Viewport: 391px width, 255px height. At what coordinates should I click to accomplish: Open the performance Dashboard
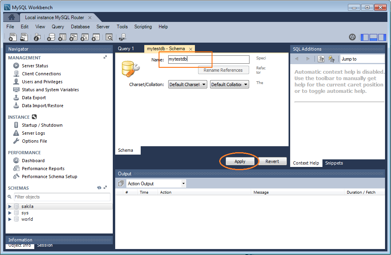click(x=33, y=161)
